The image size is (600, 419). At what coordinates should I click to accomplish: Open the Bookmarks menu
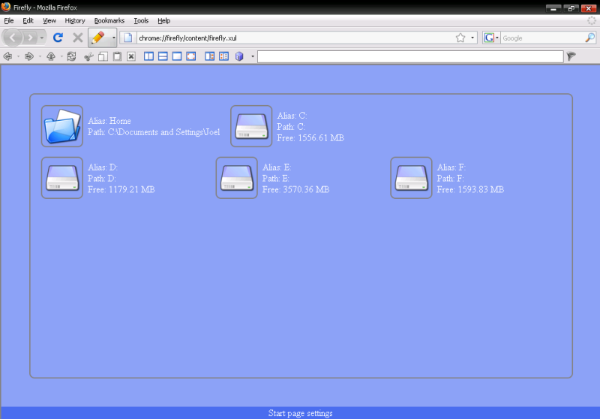click(109, 21)
